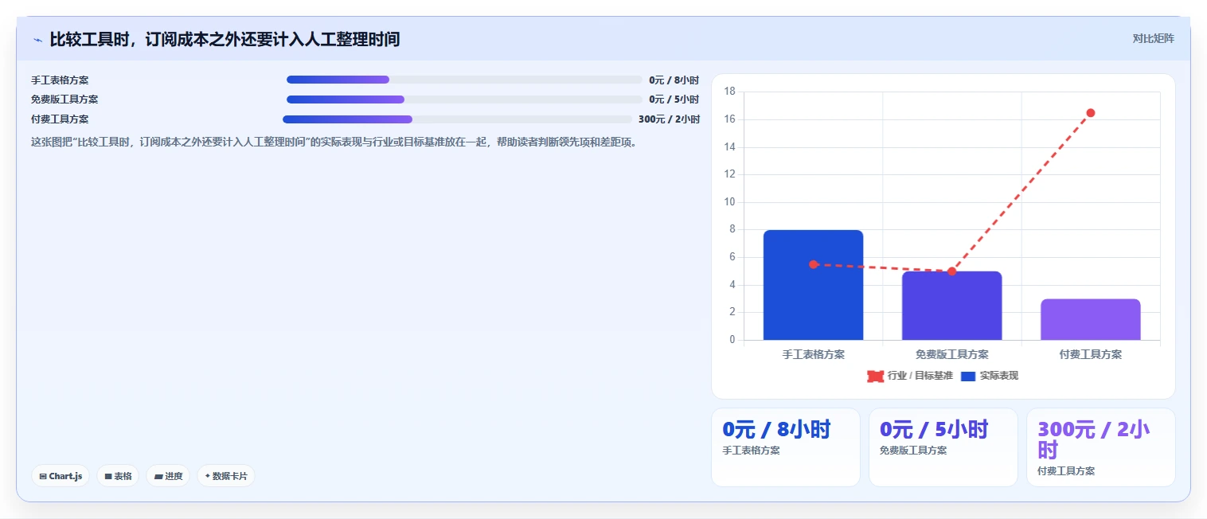
Task: Click the 免费版工具方案 progress row label
Action: pos(64,100)
